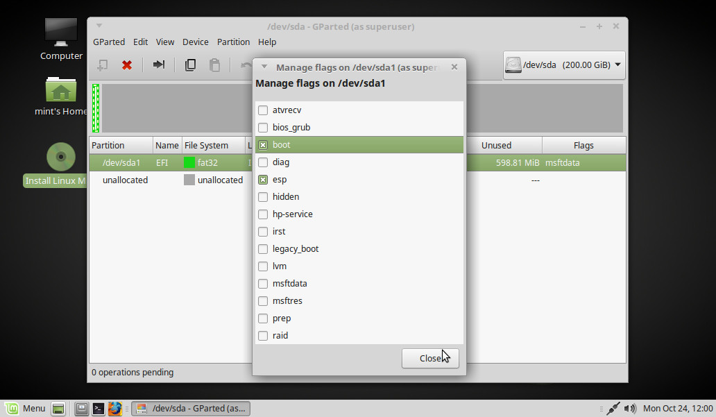716x417 pixels.
Task: Expand the GParted window menu arrow in titlebar
Action: click(99, 26)
